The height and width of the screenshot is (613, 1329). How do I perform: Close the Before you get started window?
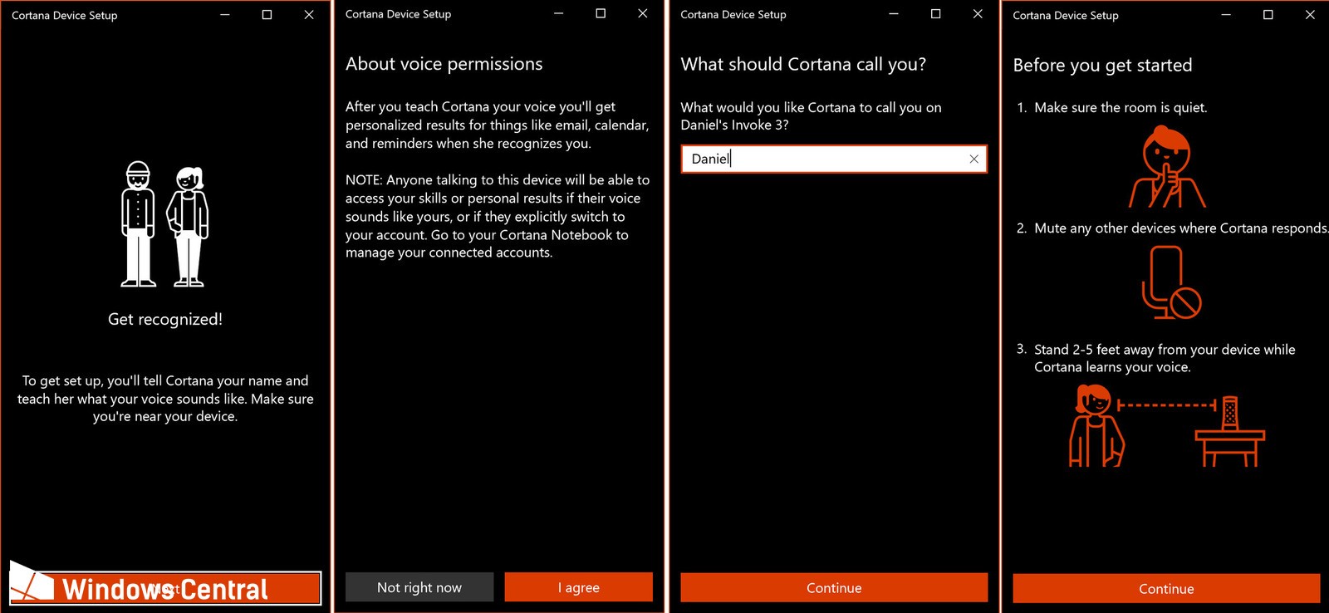(1310, 15)
